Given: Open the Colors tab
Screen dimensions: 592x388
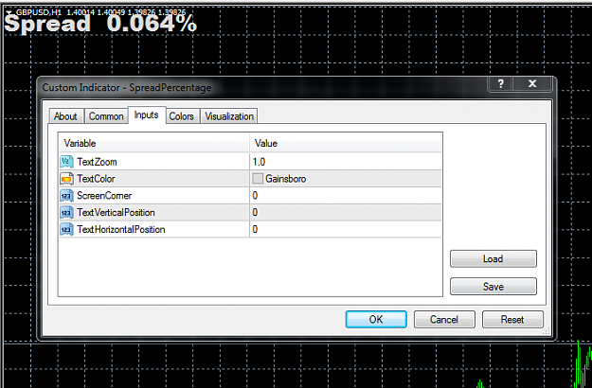Looking at the screenshot, I should pyautogui.click(x=181, y=116).
